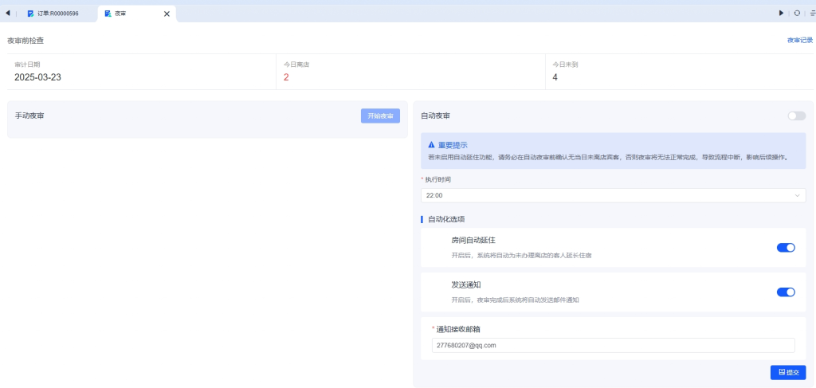Click the refresh icon in the tab bar
816x388 pixels.
point(797,13)
